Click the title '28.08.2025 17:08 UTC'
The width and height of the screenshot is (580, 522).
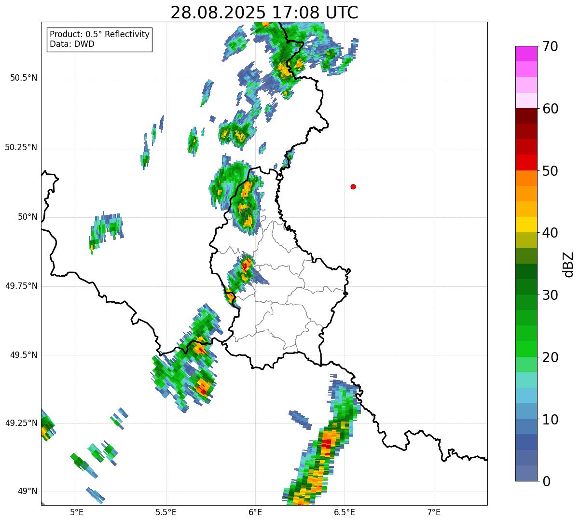click(x=264, y=12)
